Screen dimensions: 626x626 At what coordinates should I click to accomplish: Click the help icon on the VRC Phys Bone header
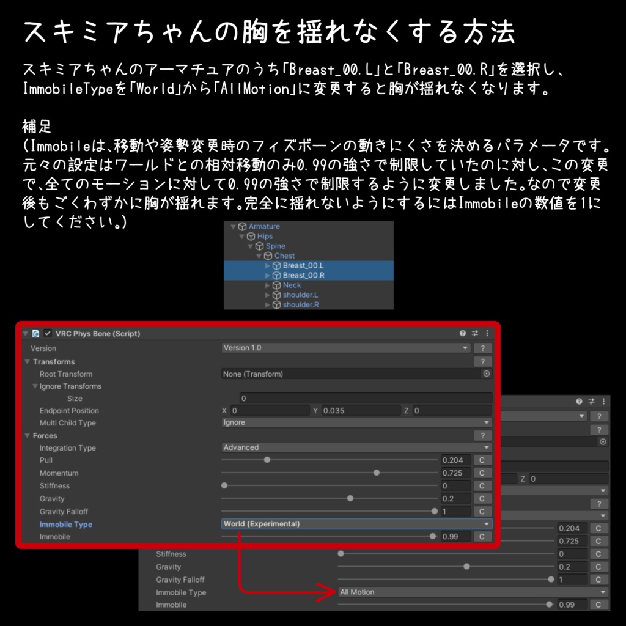pos(463,334)
